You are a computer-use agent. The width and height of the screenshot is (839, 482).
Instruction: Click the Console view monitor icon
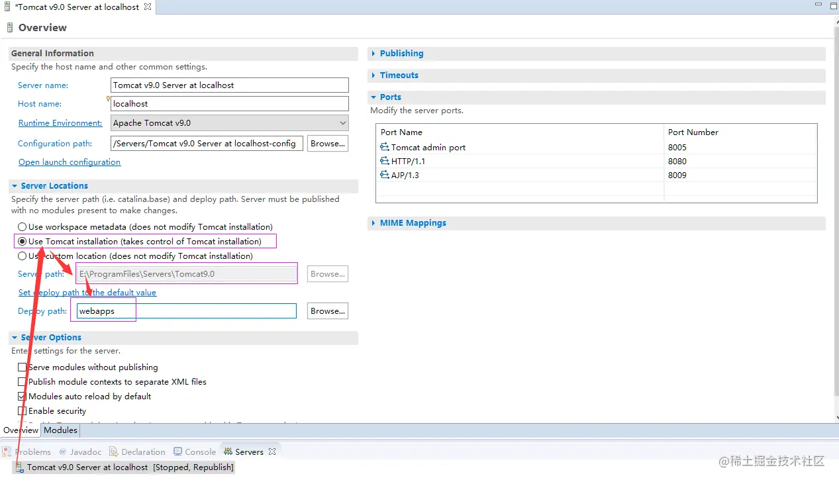(x=178, y=452)
